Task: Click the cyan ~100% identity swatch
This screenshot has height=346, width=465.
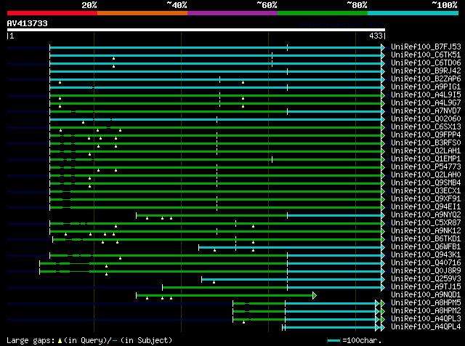Action: click(413, 13)
